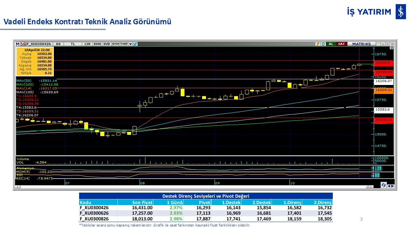Select the KHN toolbar item

click(x=97, y=44)
